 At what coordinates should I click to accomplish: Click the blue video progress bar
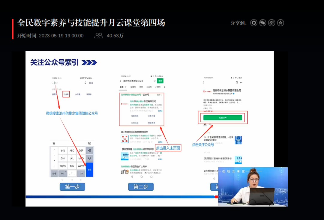pyautogui.click(x=120, y=197)
